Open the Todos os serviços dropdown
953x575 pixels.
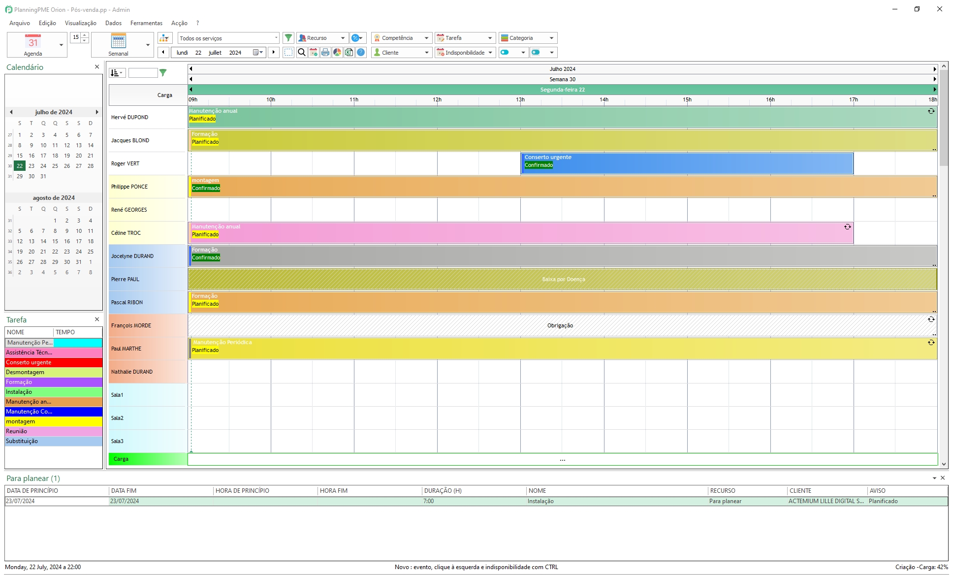point(228,38)
